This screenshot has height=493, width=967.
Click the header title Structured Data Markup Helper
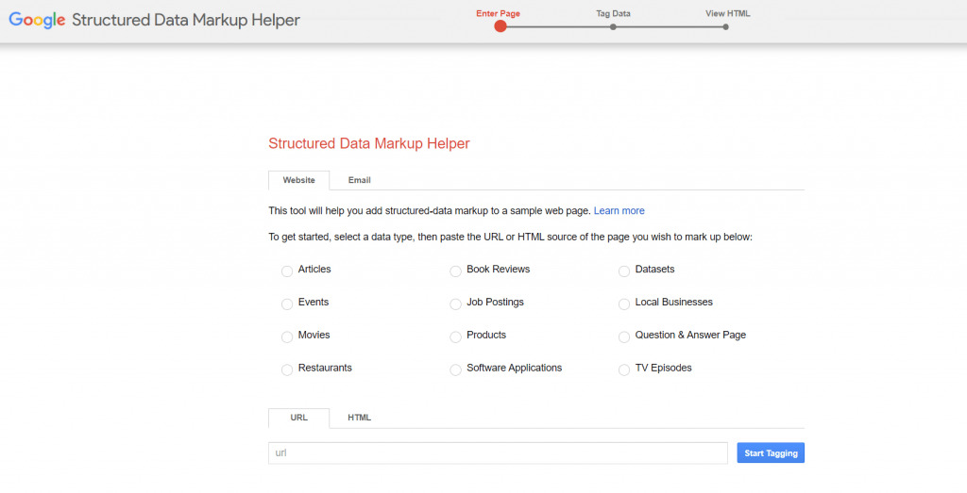tap(186, 21)
